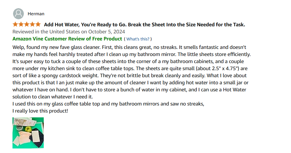Click the phrase "solution to clean whatever I need it"
The width and height of the screenshot is (291, 153).
click(53, 97)
